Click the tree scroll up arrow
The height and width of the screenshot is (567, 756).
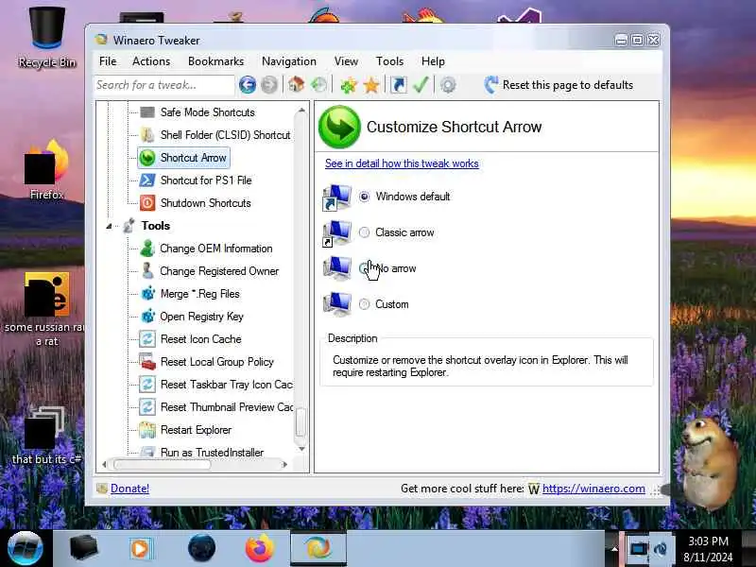tap(301, 111)
